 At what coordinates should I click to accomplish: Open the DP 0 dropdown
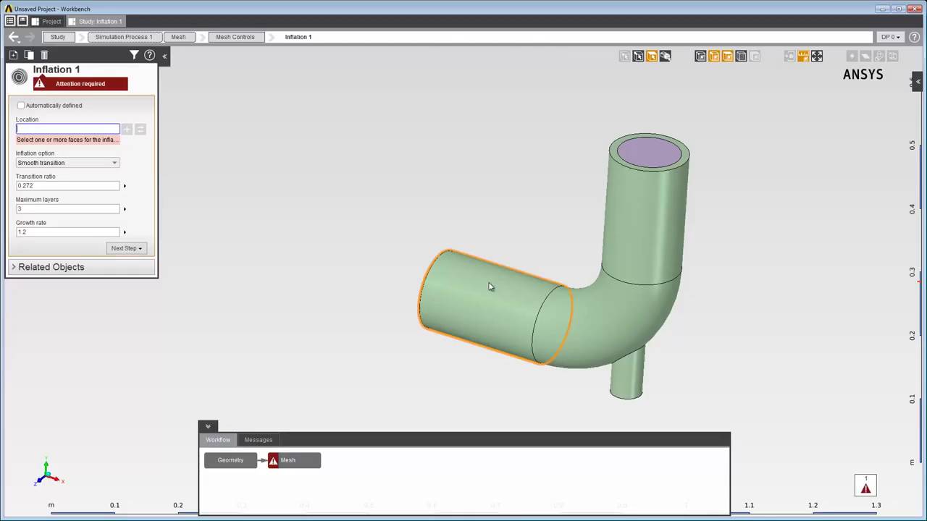coord(891,37)
